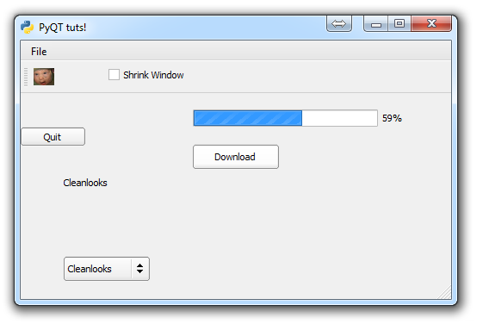Click the filled part of progress bar

(248, 118)
